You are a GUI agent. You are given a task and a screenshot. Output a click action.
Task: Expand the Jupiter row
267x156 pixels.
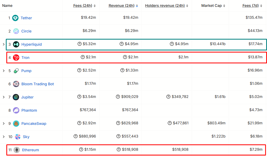(x=4, y=97)
